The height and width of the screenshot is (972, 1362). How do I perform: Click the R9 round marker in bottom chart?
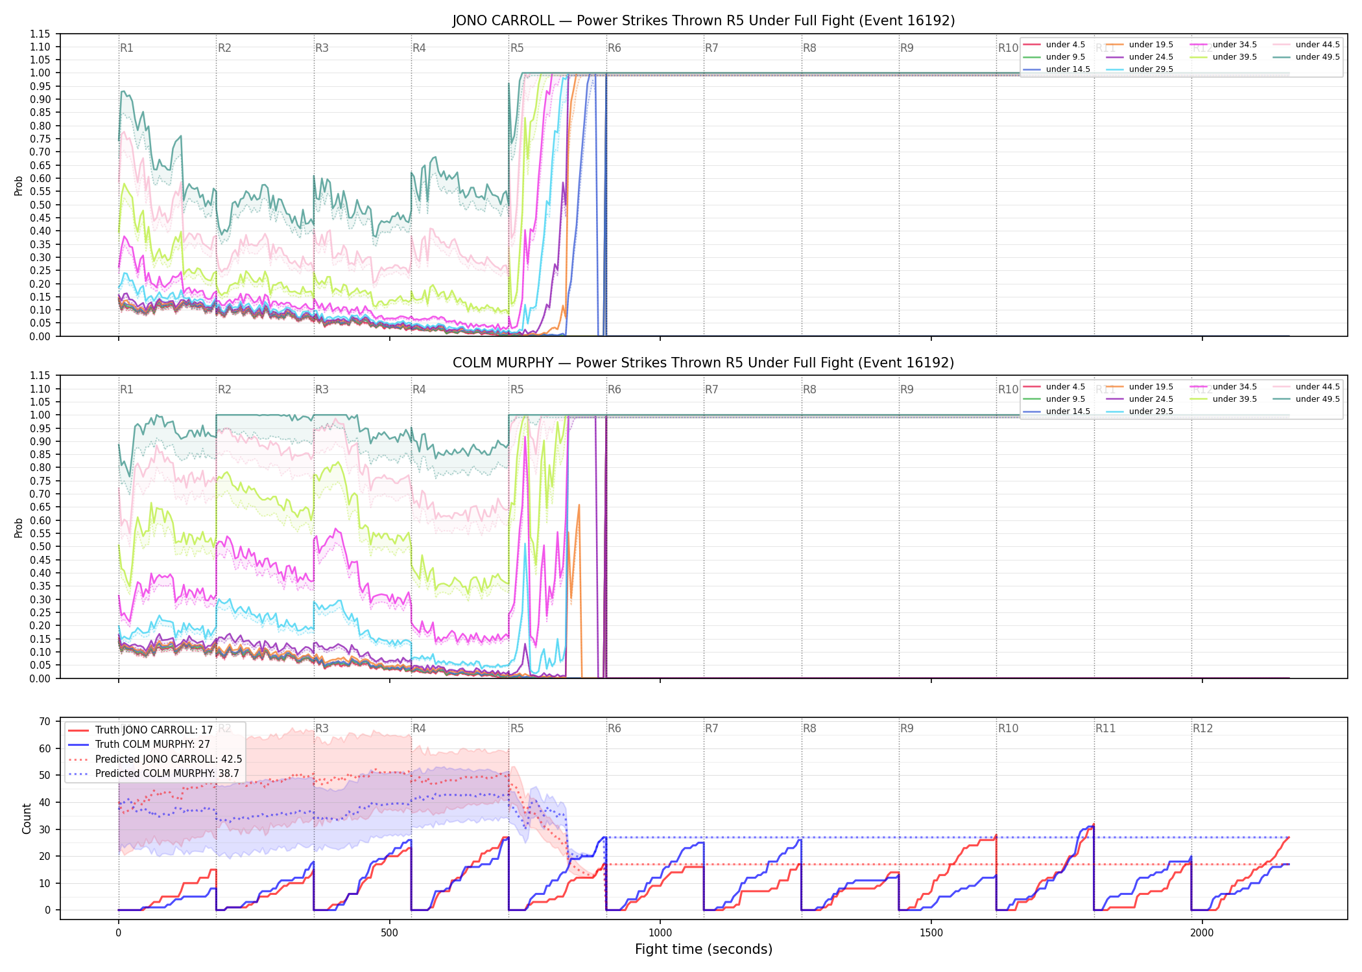coord(907,728)
